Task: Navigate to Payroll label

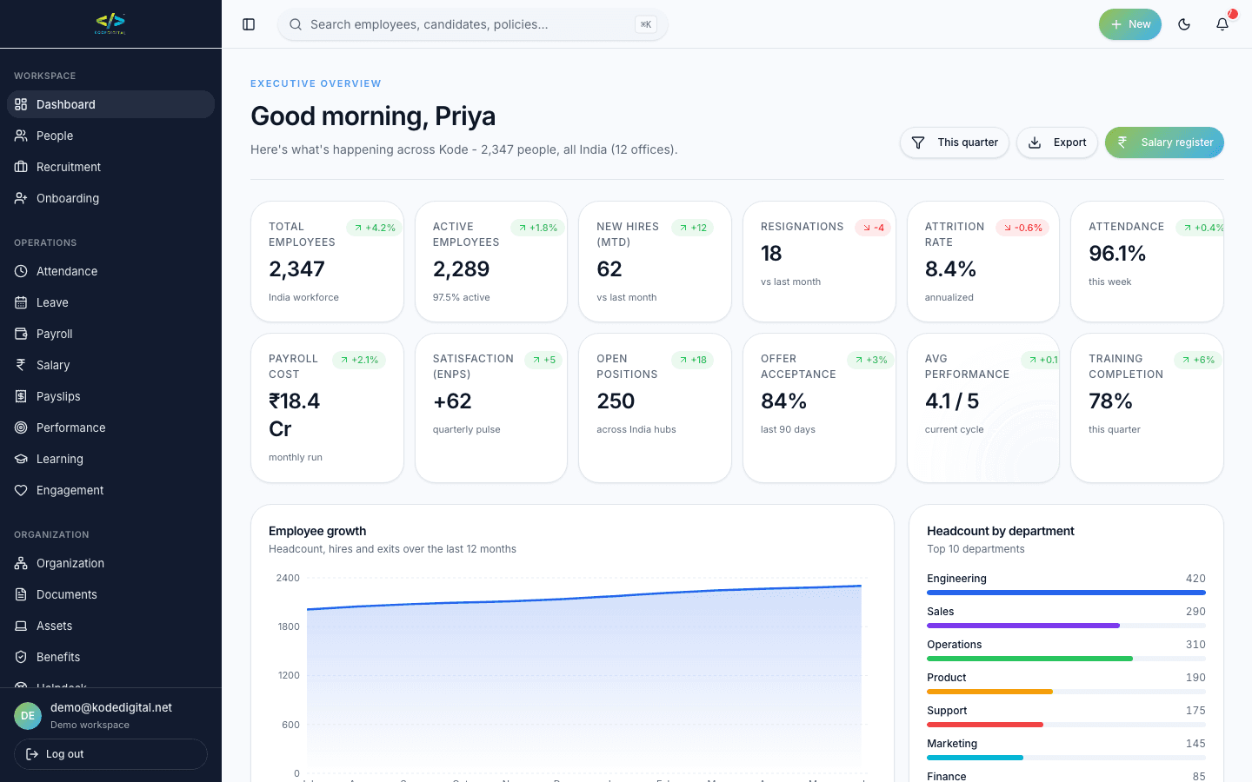Action: (55, 334)
